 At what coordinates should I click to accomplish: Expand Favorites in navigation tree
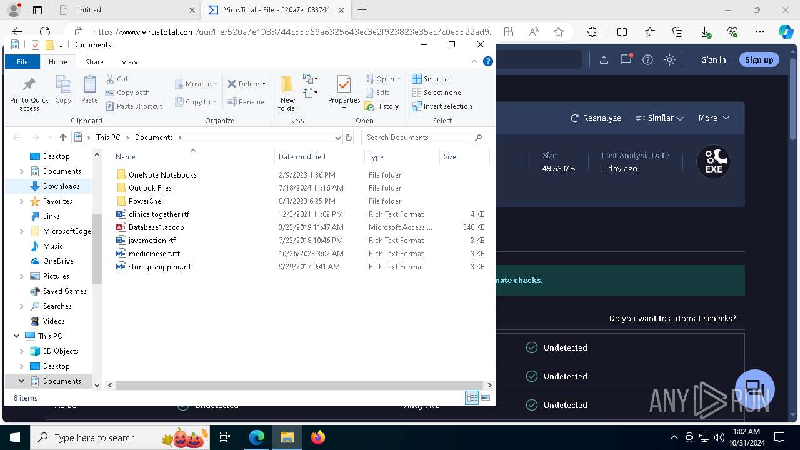point(22,201)
